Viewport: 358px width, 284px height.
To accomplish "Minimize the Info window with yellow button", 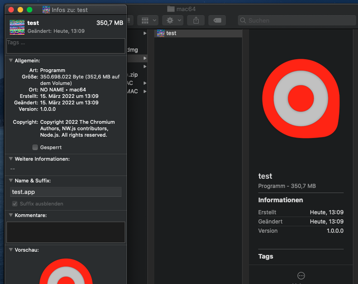I will (20, 10).
